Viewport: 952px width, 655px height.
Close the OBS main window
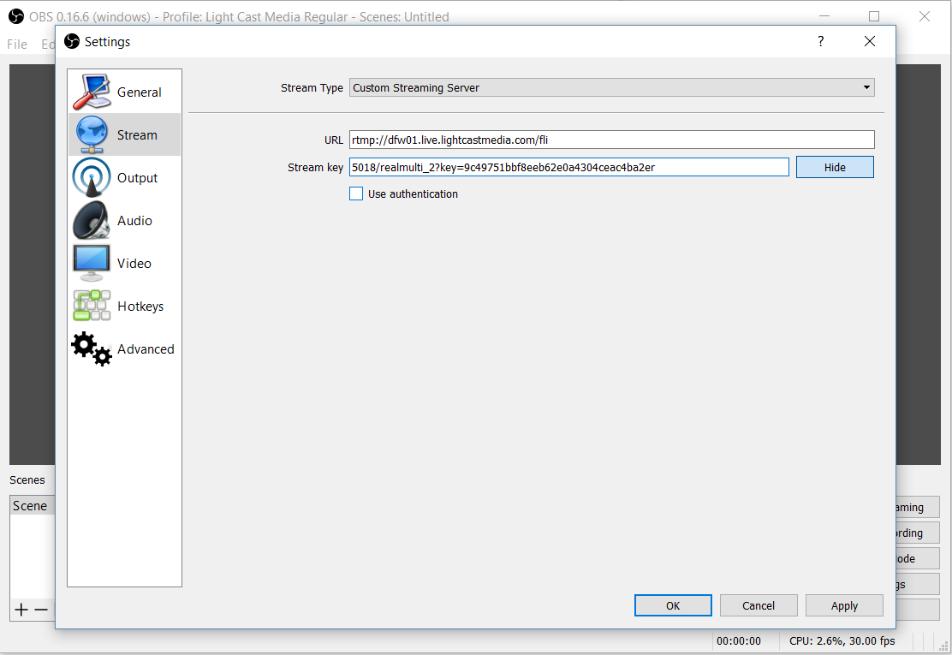pyautogui.click(x=925, y=16)
